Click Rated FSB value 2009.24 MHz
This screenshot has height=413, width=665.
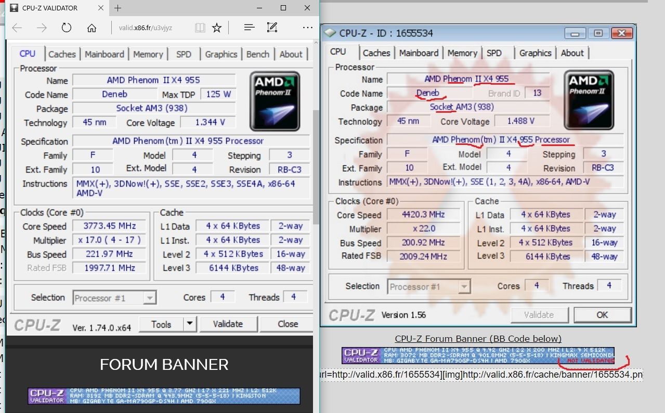click(424, 256)
